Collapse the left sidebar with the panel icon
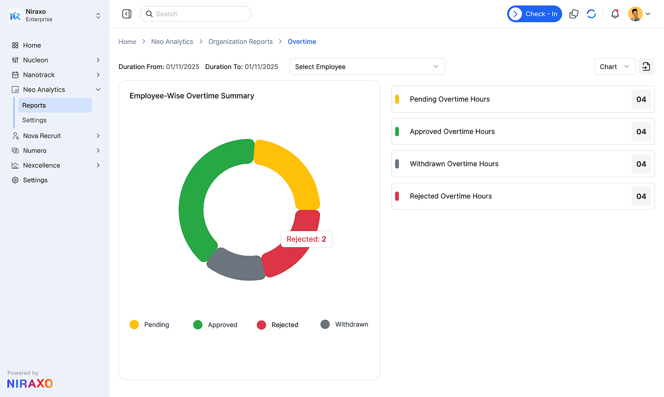Image resolution: width=664 pixels, height=397 pixels. [x=126, y=13]
